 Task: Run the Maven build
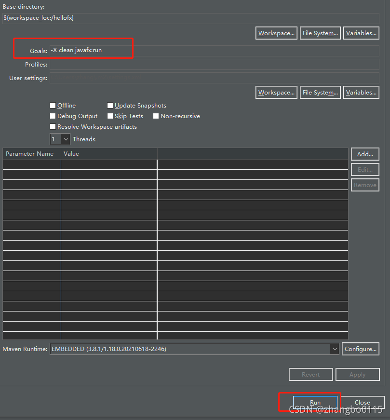(x=315, y=402)
